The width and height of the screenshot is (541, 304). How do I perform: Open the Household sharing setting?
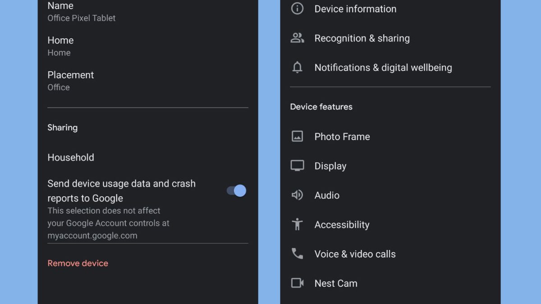(x=71, y=158)
